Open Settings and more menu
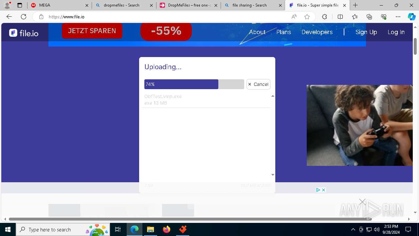The height and width of the screenshot is (236, 419). (398, 17)
